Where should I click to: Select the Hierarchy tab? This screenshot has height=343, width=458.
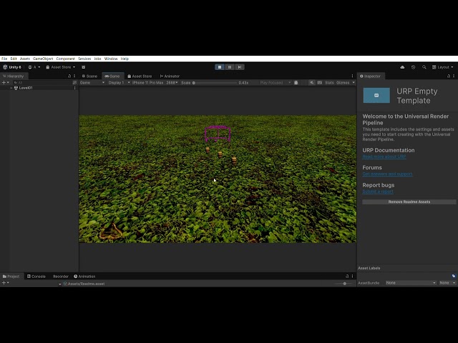pos(14,76)
